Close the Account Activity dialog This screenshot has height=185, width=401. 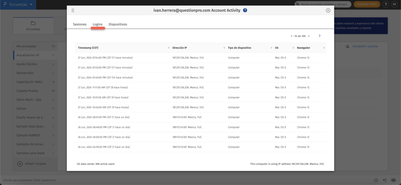pos(328,10)
